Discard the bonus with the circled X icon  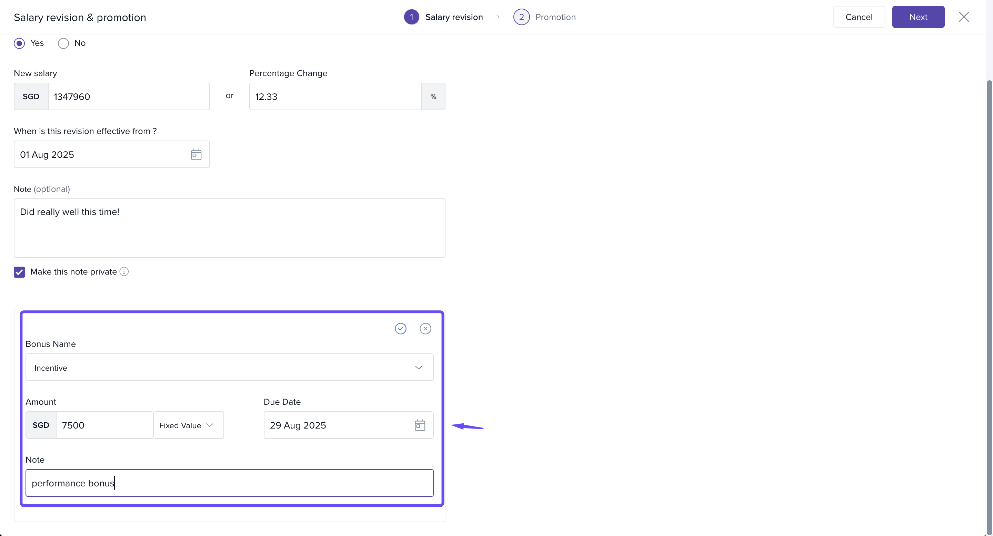pyautogui.click(x=425, y=328)
